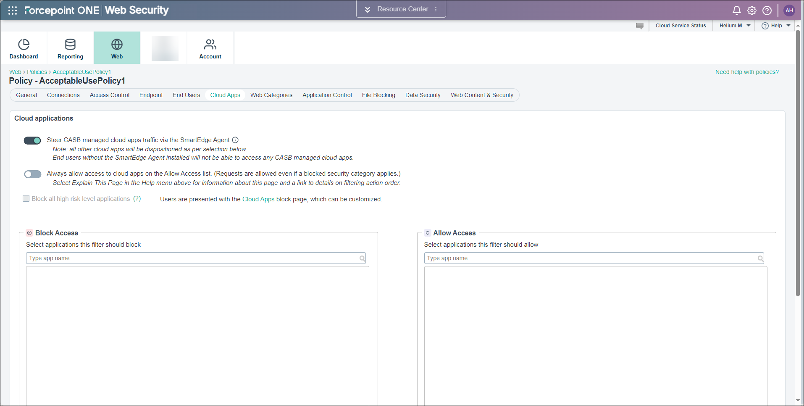This screenshot has width=804, height=406.
Task: Open the Web Categories tab
Action: tap(271, 95)
